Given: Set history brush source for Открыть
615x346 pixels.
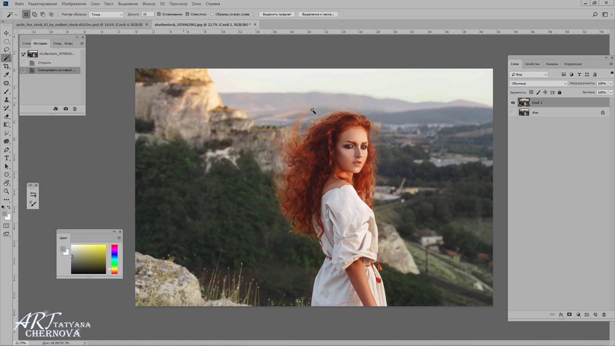Looking at the screenshot, I should click(23, 63).
